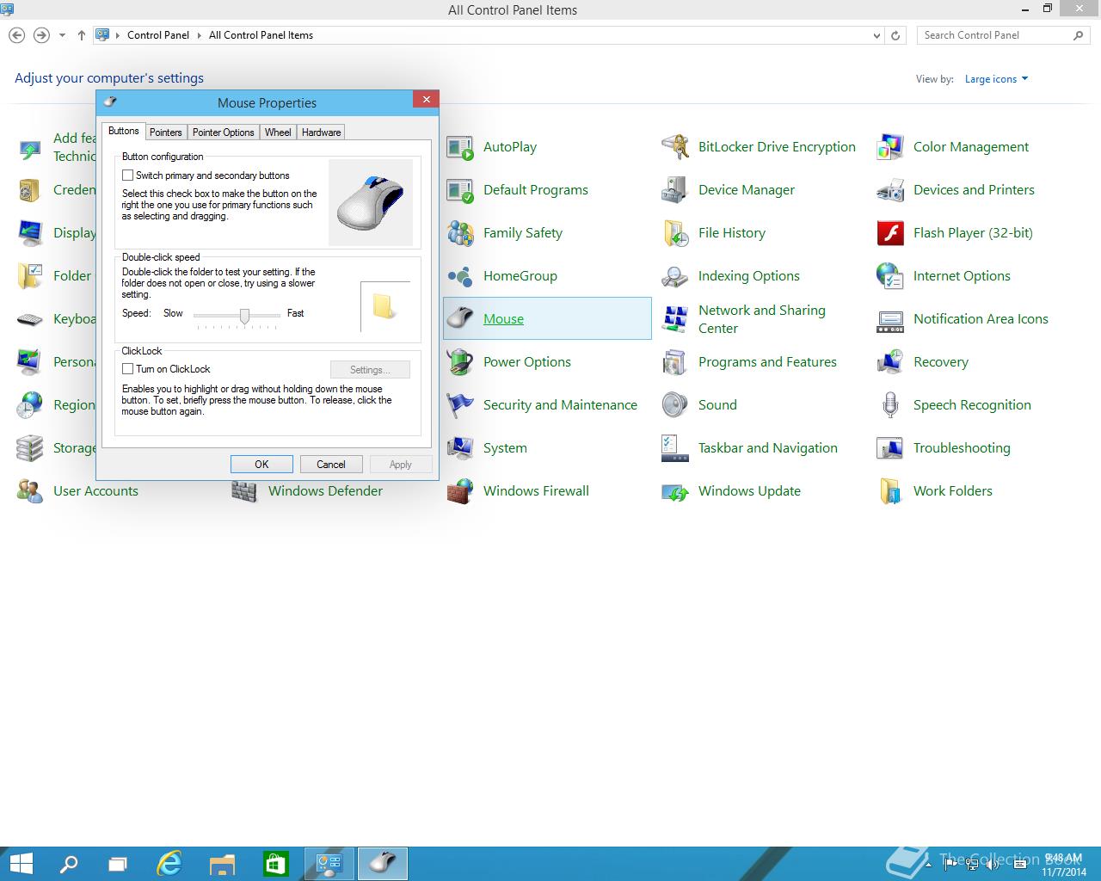Image resolution: width=1101 pixels, height=881 pixels.
Task: Open Taskbar and Navigation icon
Action: (x=675, y=448)
